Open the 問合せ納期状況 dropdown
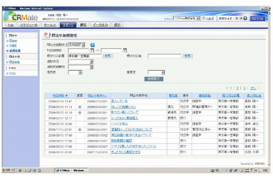Viewport: 273px width, 179px height. pyautogui.click(x=82, y=45)
